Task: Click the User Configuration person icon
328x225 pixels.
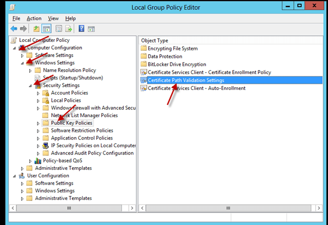Action: [22, 176]
